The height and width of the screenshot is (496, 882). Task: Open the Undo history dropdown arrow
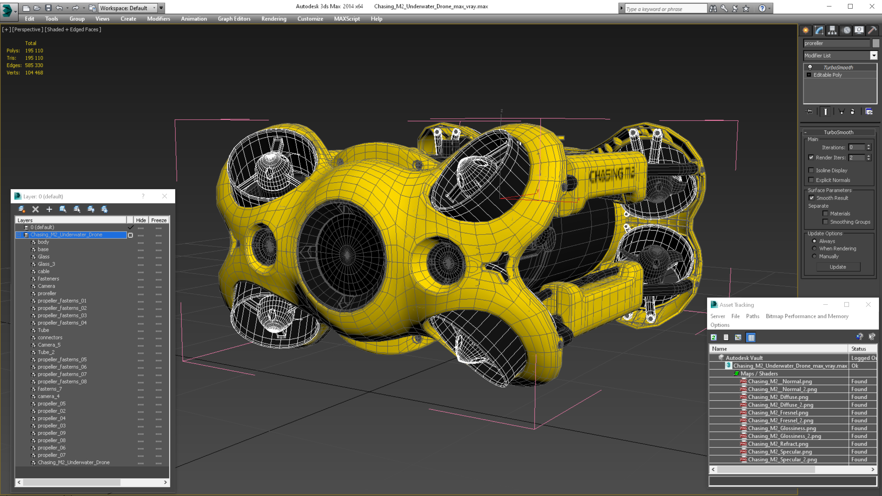(67, 8)
